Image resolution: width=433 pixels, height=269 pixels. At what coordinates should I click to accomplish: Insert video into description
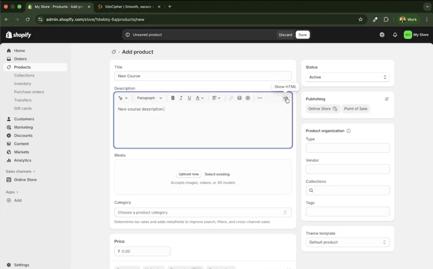coord(248,98)
